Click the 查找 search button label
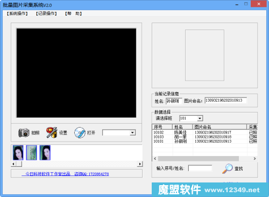Viewport: 269px width, 197px height. pos(238,168)
